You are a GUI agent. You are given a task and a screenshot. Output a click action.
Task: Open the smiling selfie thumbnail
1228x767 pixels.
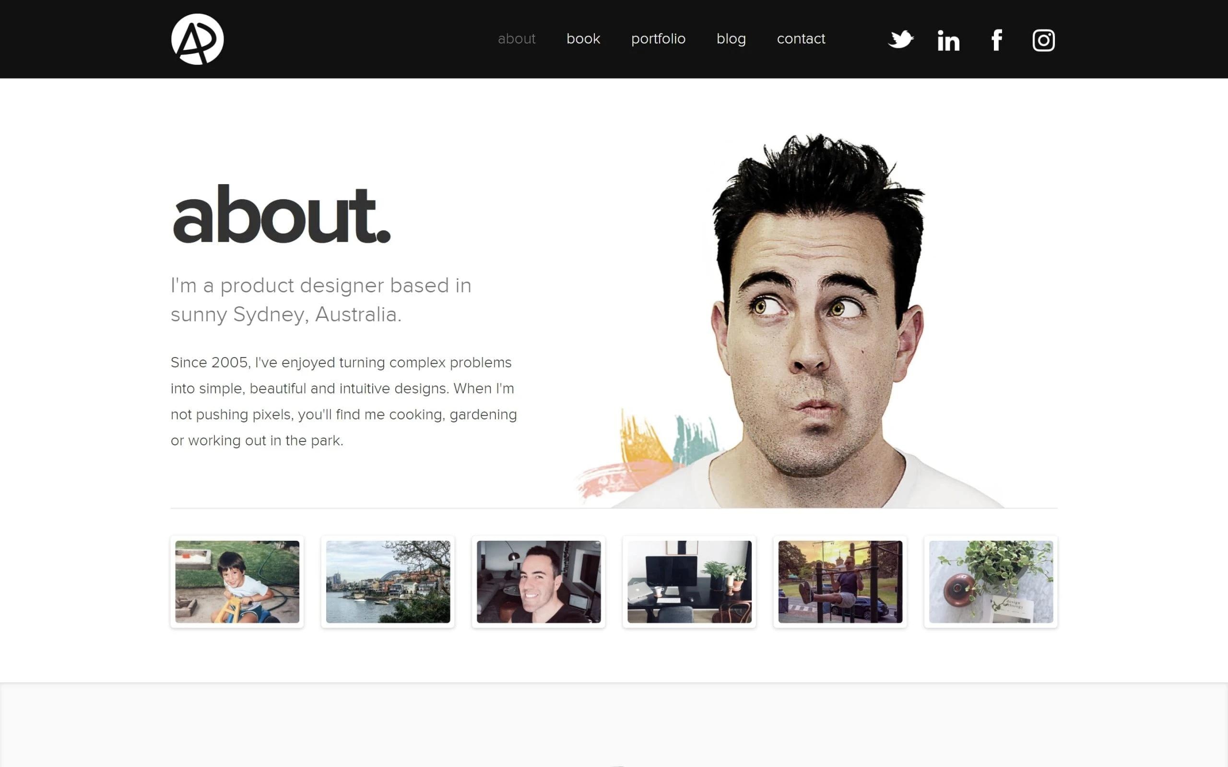[x=538, y=581]
